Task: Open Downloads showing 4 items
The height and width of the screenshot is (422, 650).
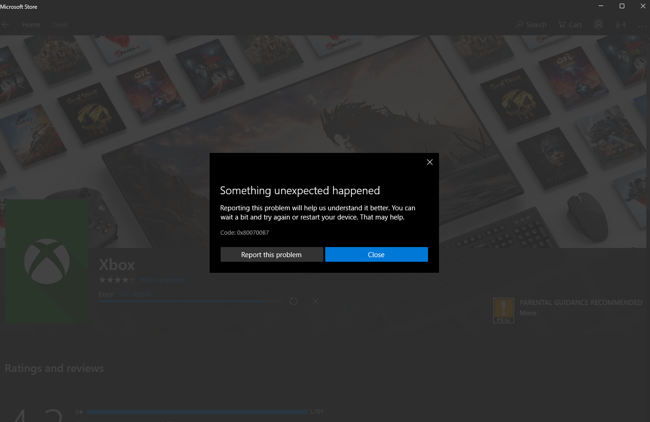Action: pyautogui.click(x=620, y=24)
